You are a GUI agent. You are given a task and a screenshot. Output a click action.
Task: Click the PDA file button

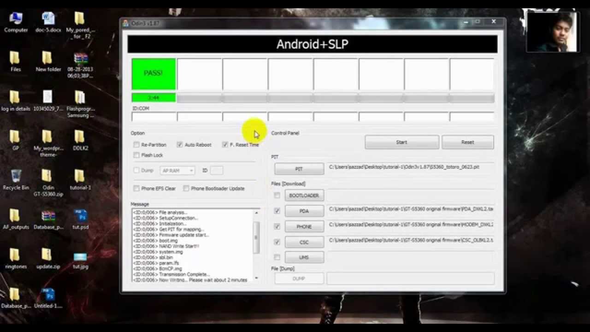pyautogui.click(x=304, y=211)
